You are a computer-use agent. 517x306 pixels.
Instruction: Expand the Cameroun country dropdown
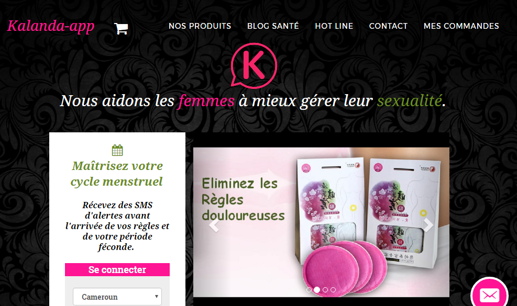click(x=117, y=297)
